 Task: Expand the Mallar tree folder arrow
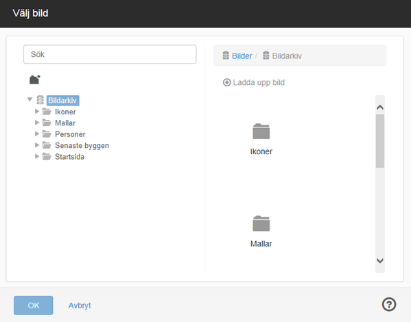[x=37, y=123]
